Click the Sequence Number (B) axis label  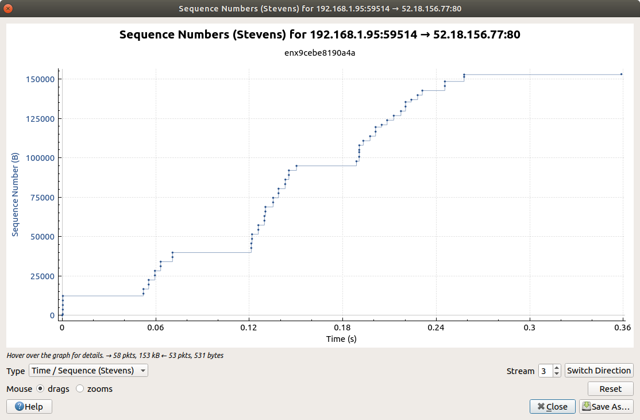16,195
